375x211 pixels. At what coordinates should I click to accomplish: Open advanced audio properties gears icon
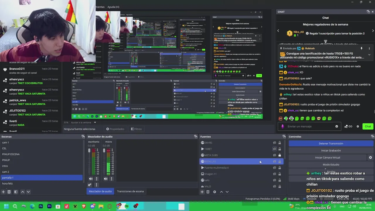pos(90,185)
